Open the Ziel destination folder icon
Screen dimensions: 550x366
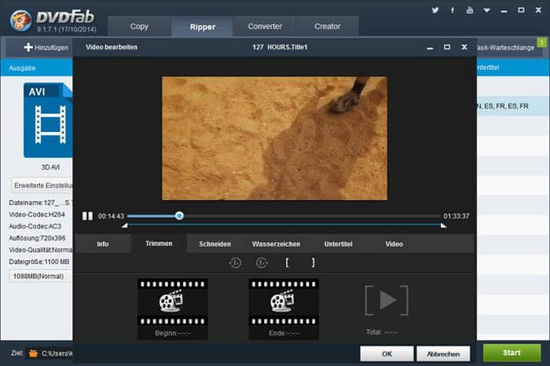[33, 353]
